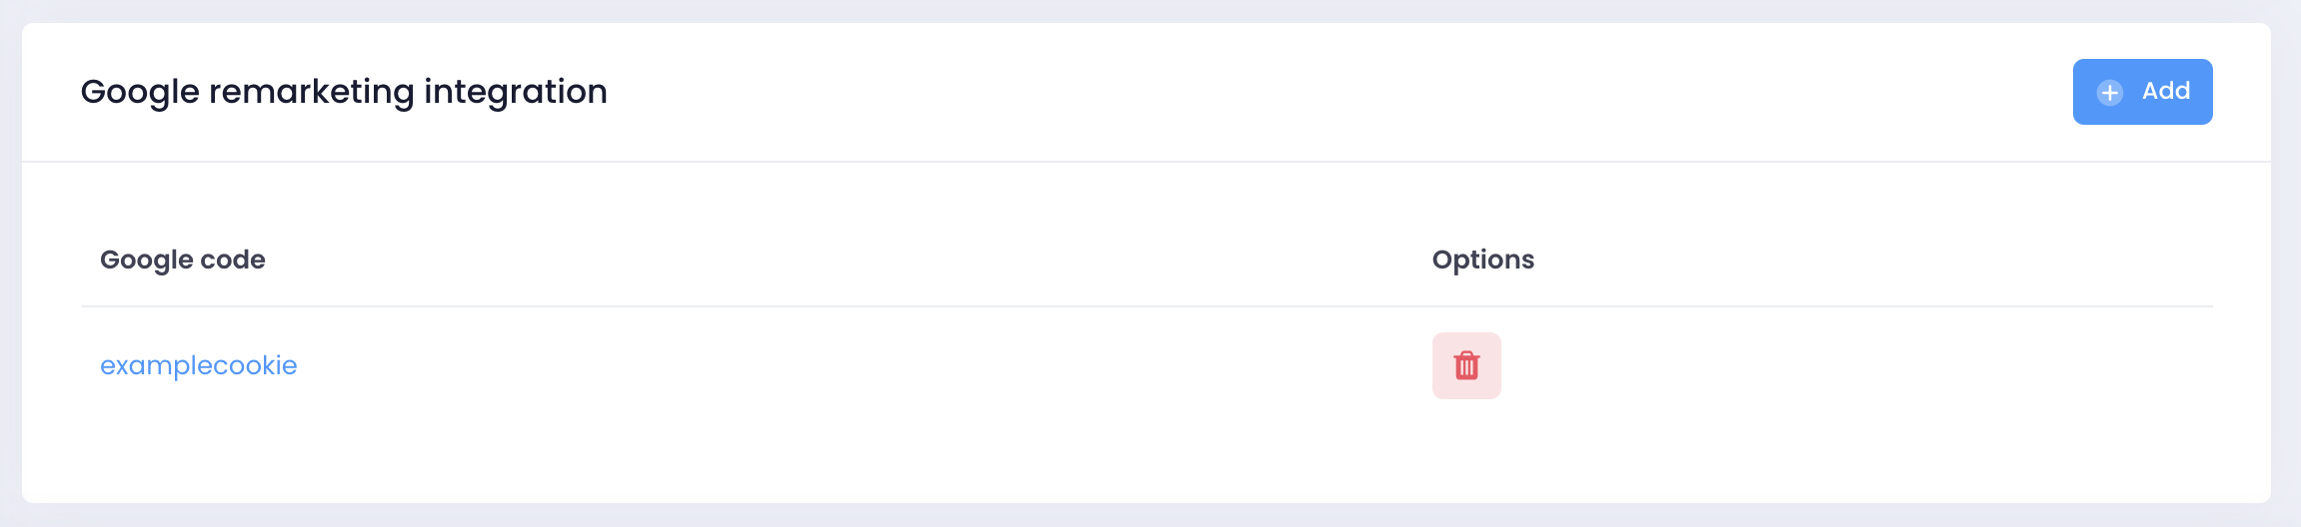Click the blue Add button label
This screenshot has width=2301, height=527.
pyautogui.click(x=2166, y=91)
